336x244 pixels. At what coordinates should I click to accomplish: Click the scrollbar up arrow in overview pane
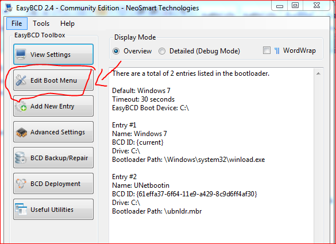[x=318, y=73]
